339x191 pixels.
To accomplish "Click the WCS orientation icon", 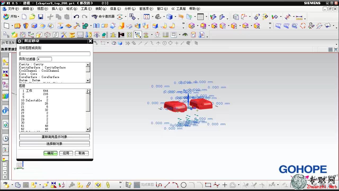I will [244, 17].
